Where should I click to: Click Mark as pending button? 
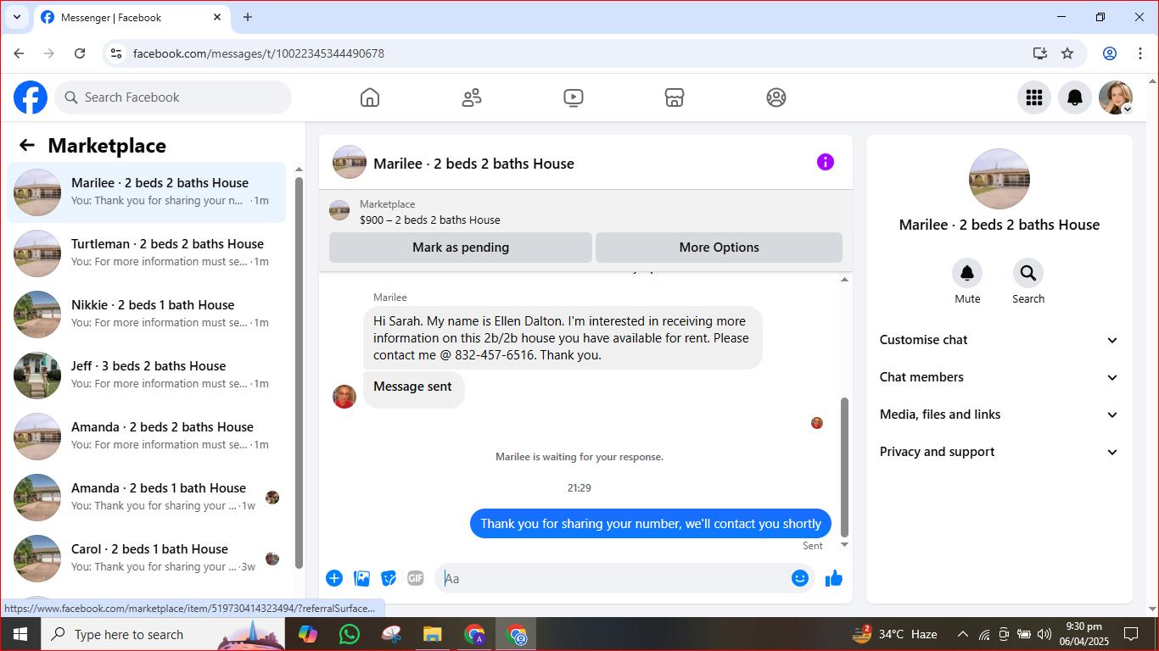coord(461,248)
